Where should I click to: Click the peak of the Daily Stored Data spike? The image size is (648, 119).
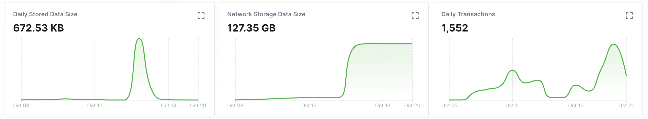pyautogui.click(x=139, y=39)
